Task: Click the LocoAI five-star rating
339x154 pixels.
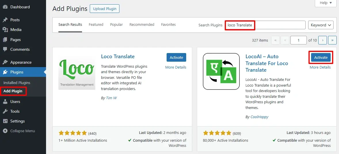Action: pos(217,133)
